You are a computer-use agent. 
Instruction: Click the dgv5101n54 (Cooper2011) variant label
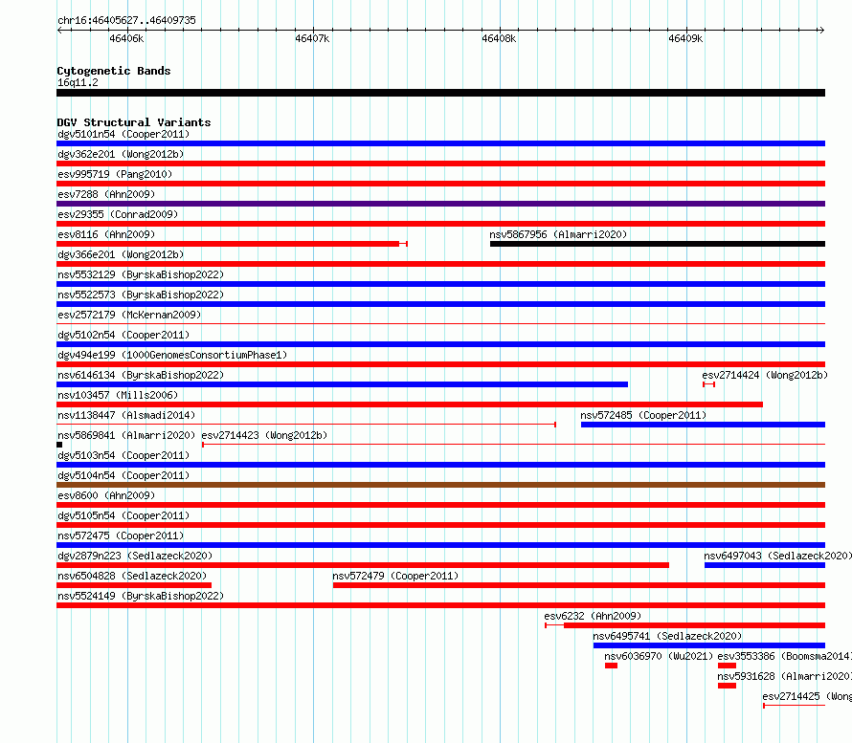[x=123, y=134]
